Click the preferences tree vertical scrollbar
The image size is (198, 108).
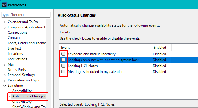point(48,71)
